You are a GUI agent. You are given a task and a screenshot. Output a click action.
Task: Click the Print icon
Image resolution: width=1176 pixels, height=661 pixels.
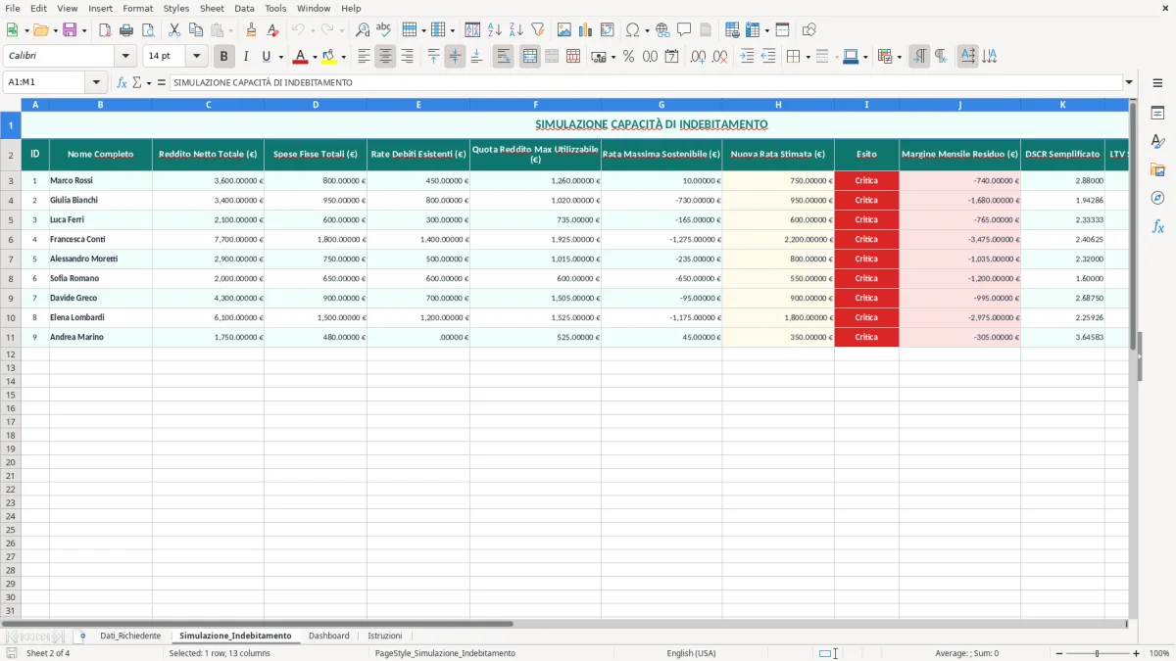point(126,30)
